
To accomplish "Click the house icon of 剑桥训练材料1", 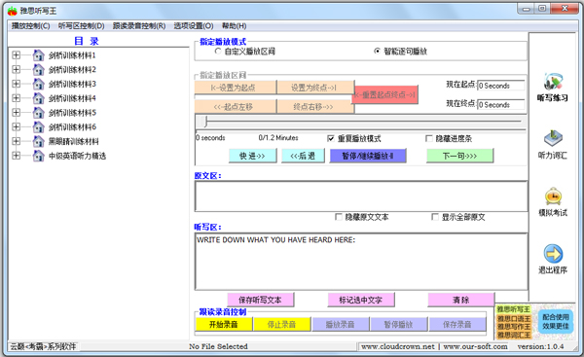I will point(38,55).
